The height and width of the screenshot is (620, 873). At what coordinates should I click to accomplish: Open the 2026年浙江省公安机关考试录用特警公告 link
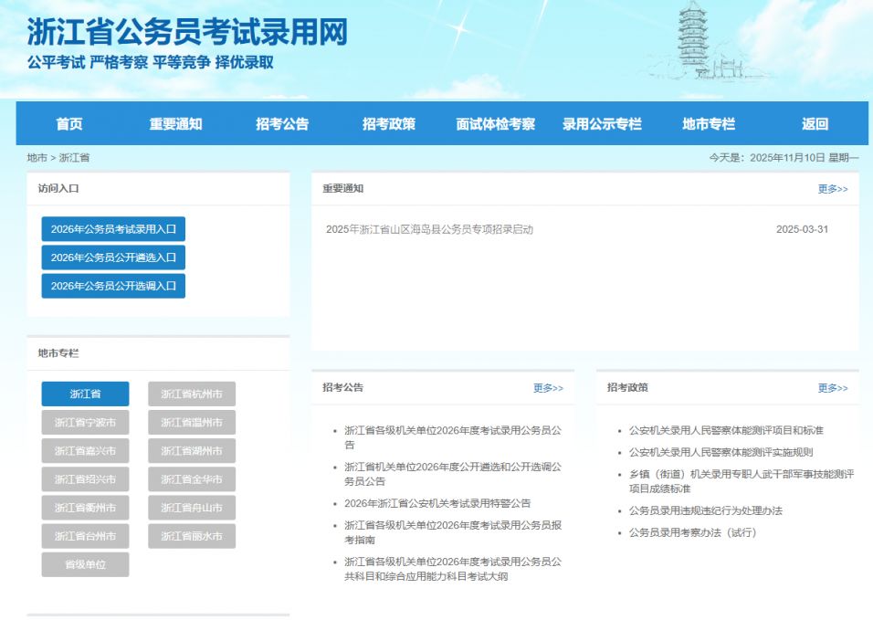pos(437,503)
